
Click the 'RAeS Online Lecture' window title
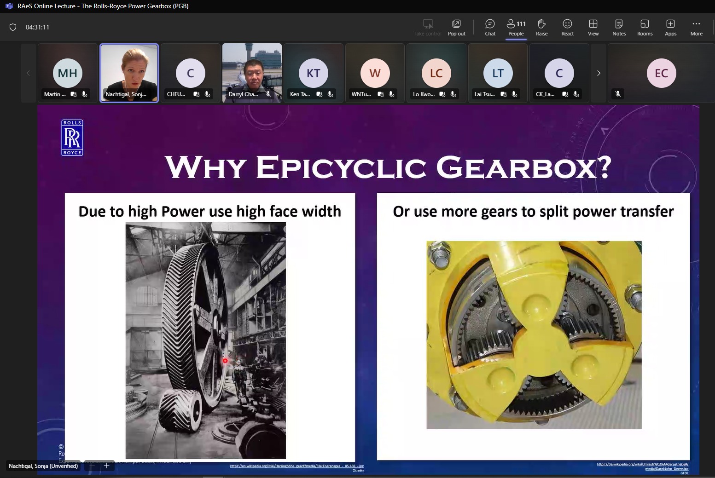pos(103,6)
